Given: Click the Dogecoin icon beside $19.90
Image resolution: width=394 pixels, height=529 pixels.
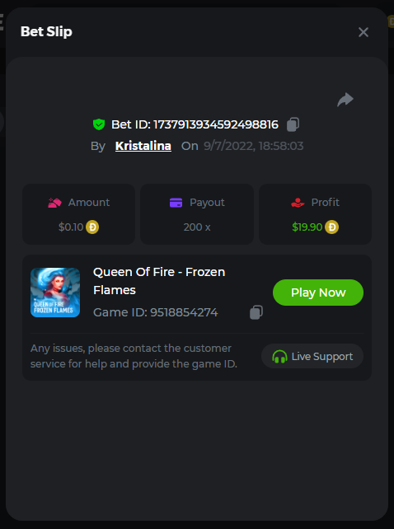Looking at the screenshot, I should 331,227.
